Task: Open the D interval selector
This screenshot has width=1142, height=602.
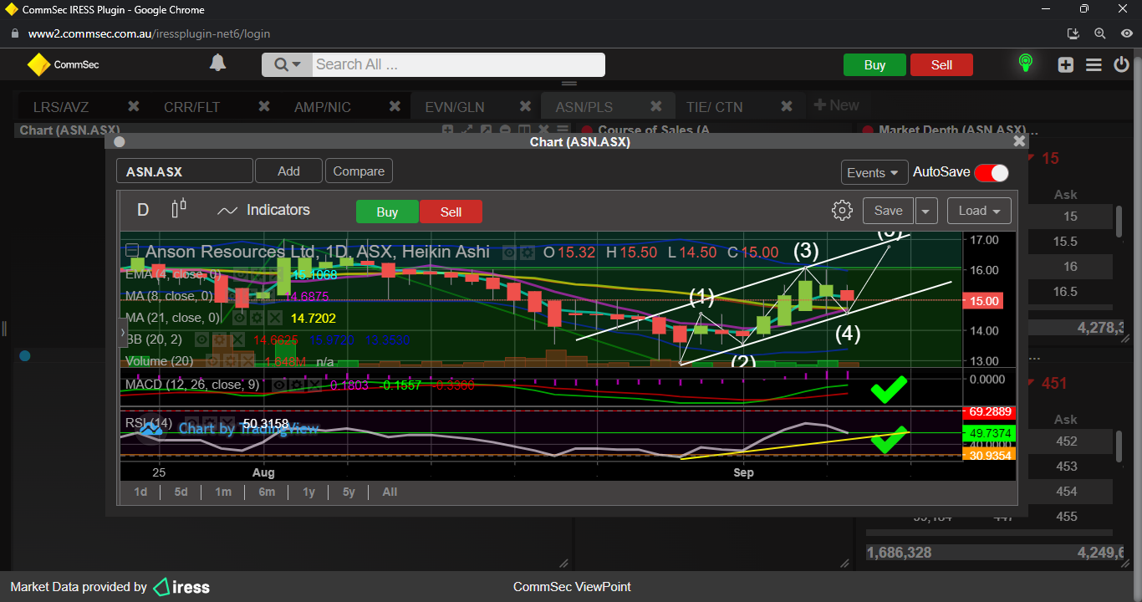Action: click(143, 210)
